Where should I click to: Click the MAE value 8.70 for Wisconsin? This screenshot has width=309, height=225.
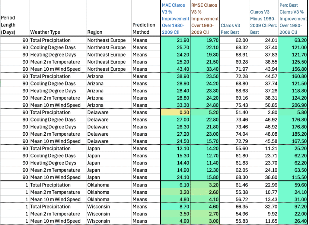pyautogui.click(x=176, y=207)
